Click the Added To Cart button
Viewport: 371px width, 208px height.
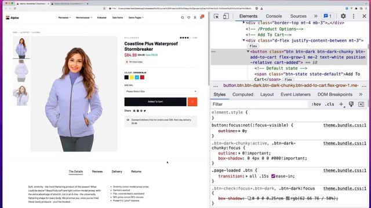[155, 102]
